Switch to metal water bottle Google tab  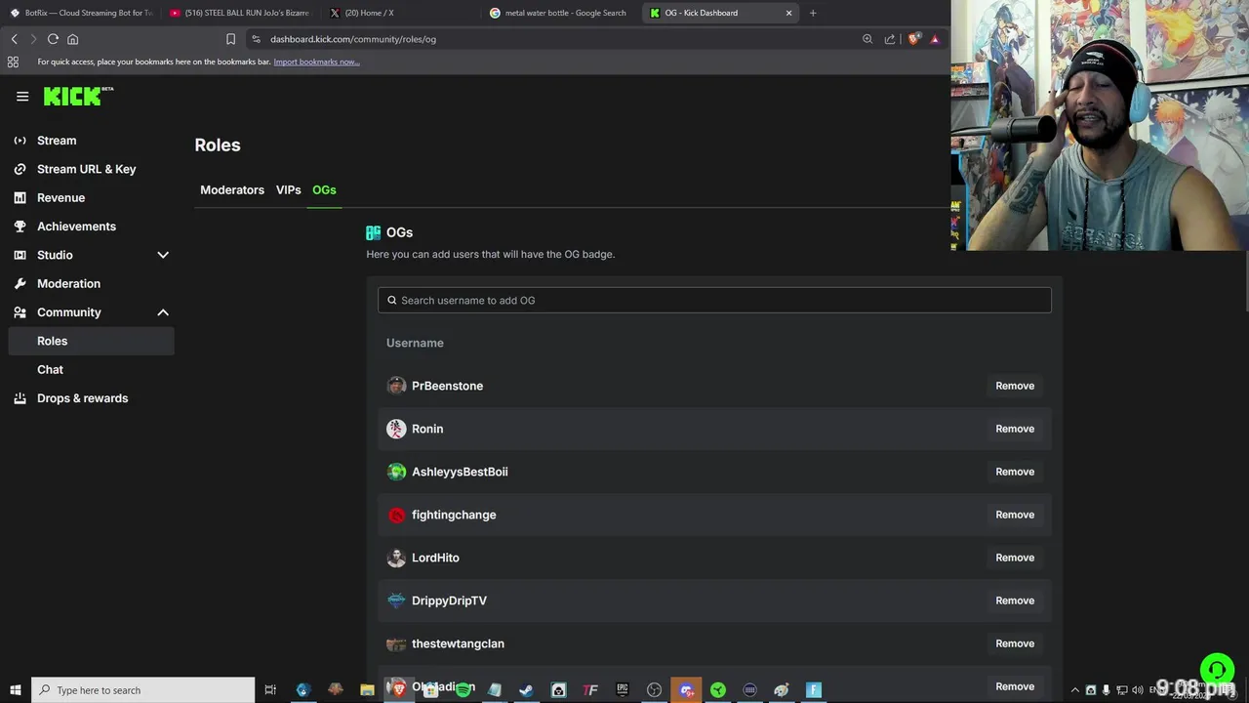[560, 13]
